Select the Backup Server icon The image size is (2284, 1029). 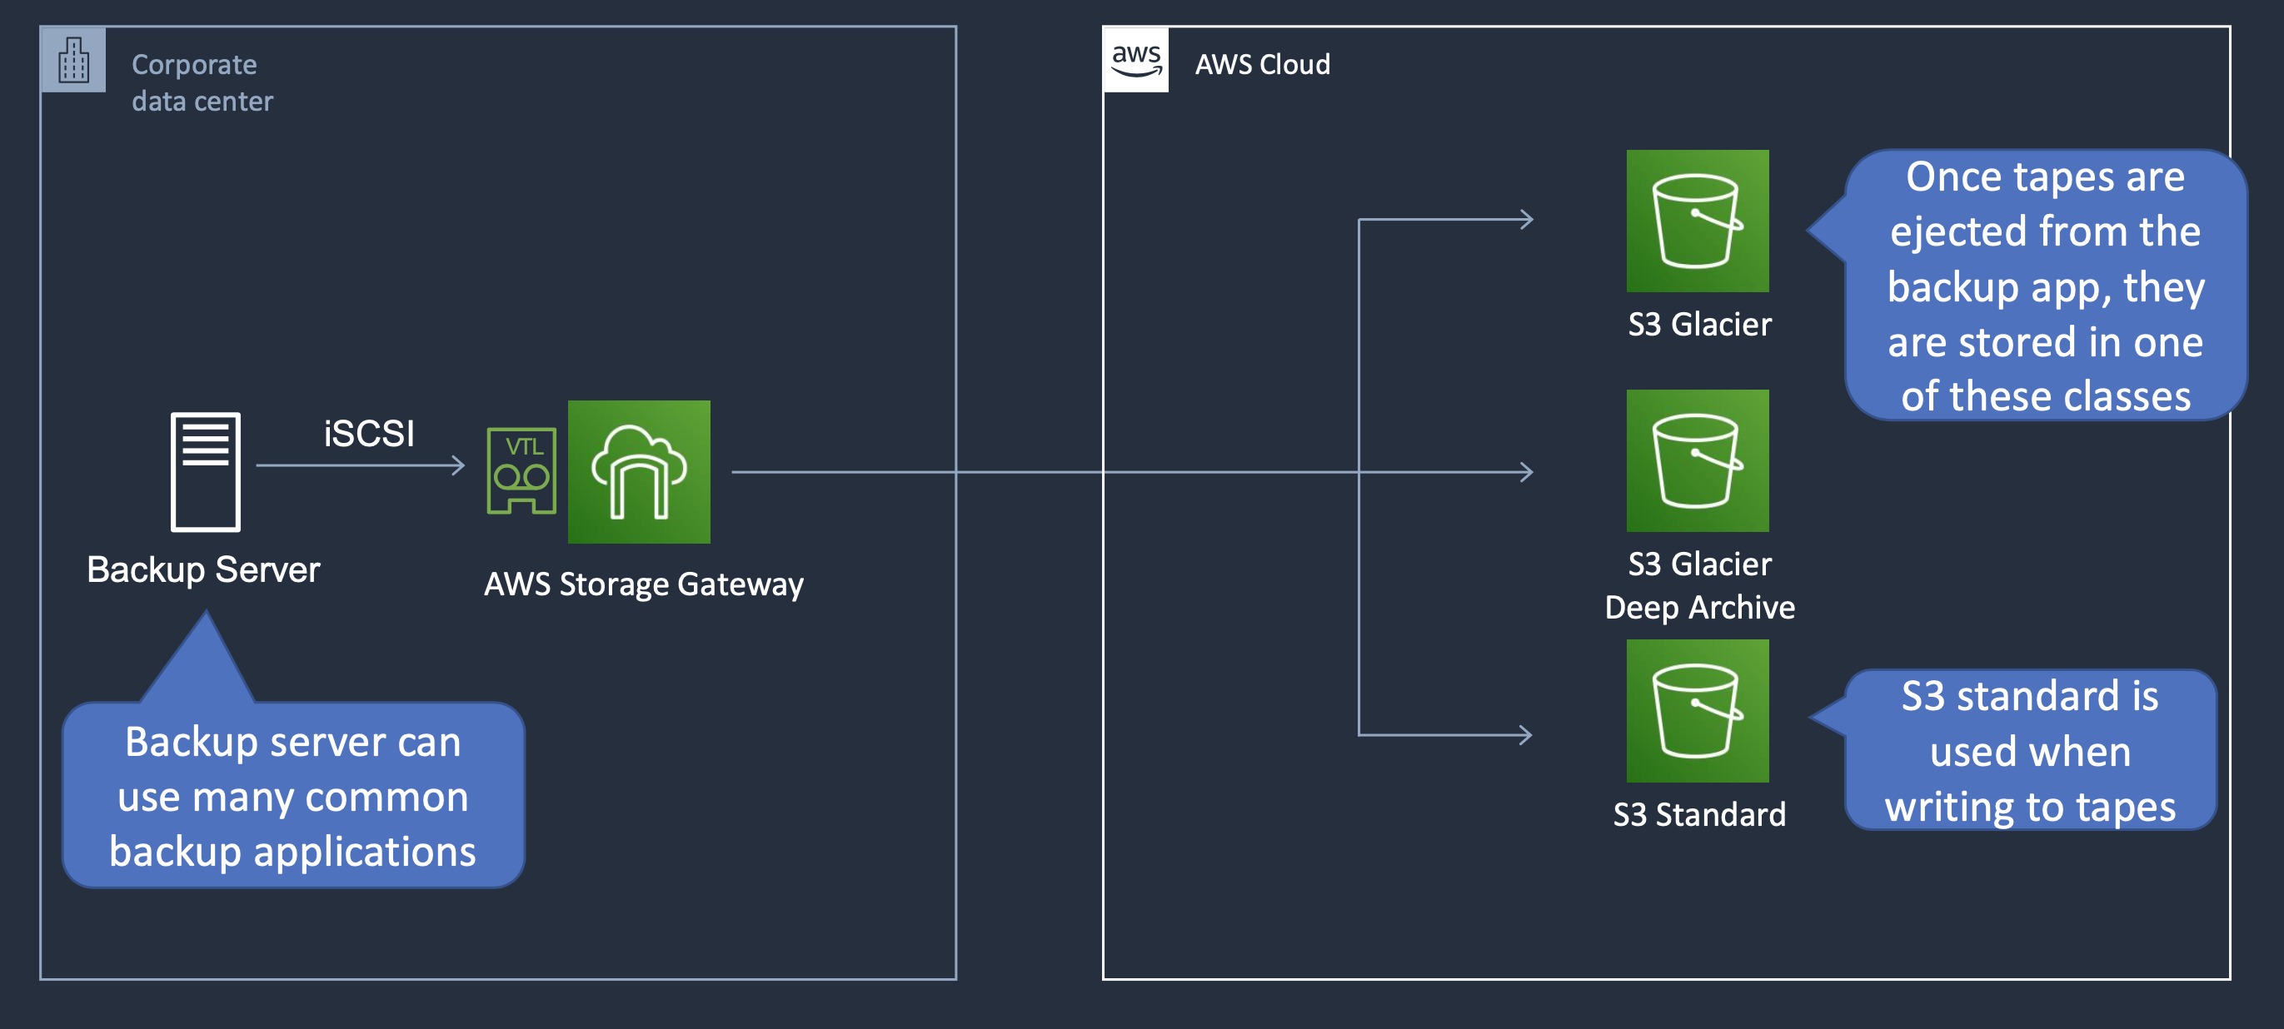[x=205, y=471]
